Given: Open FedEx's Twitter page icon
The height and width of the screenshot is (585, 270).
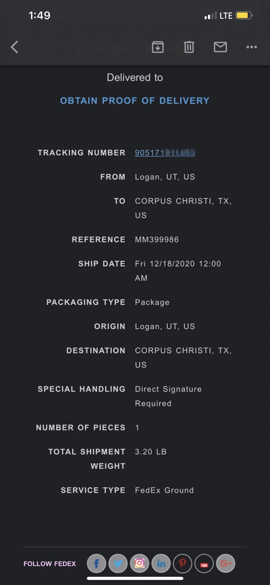Looking at the screenshot, I should (x=118, y=563).
